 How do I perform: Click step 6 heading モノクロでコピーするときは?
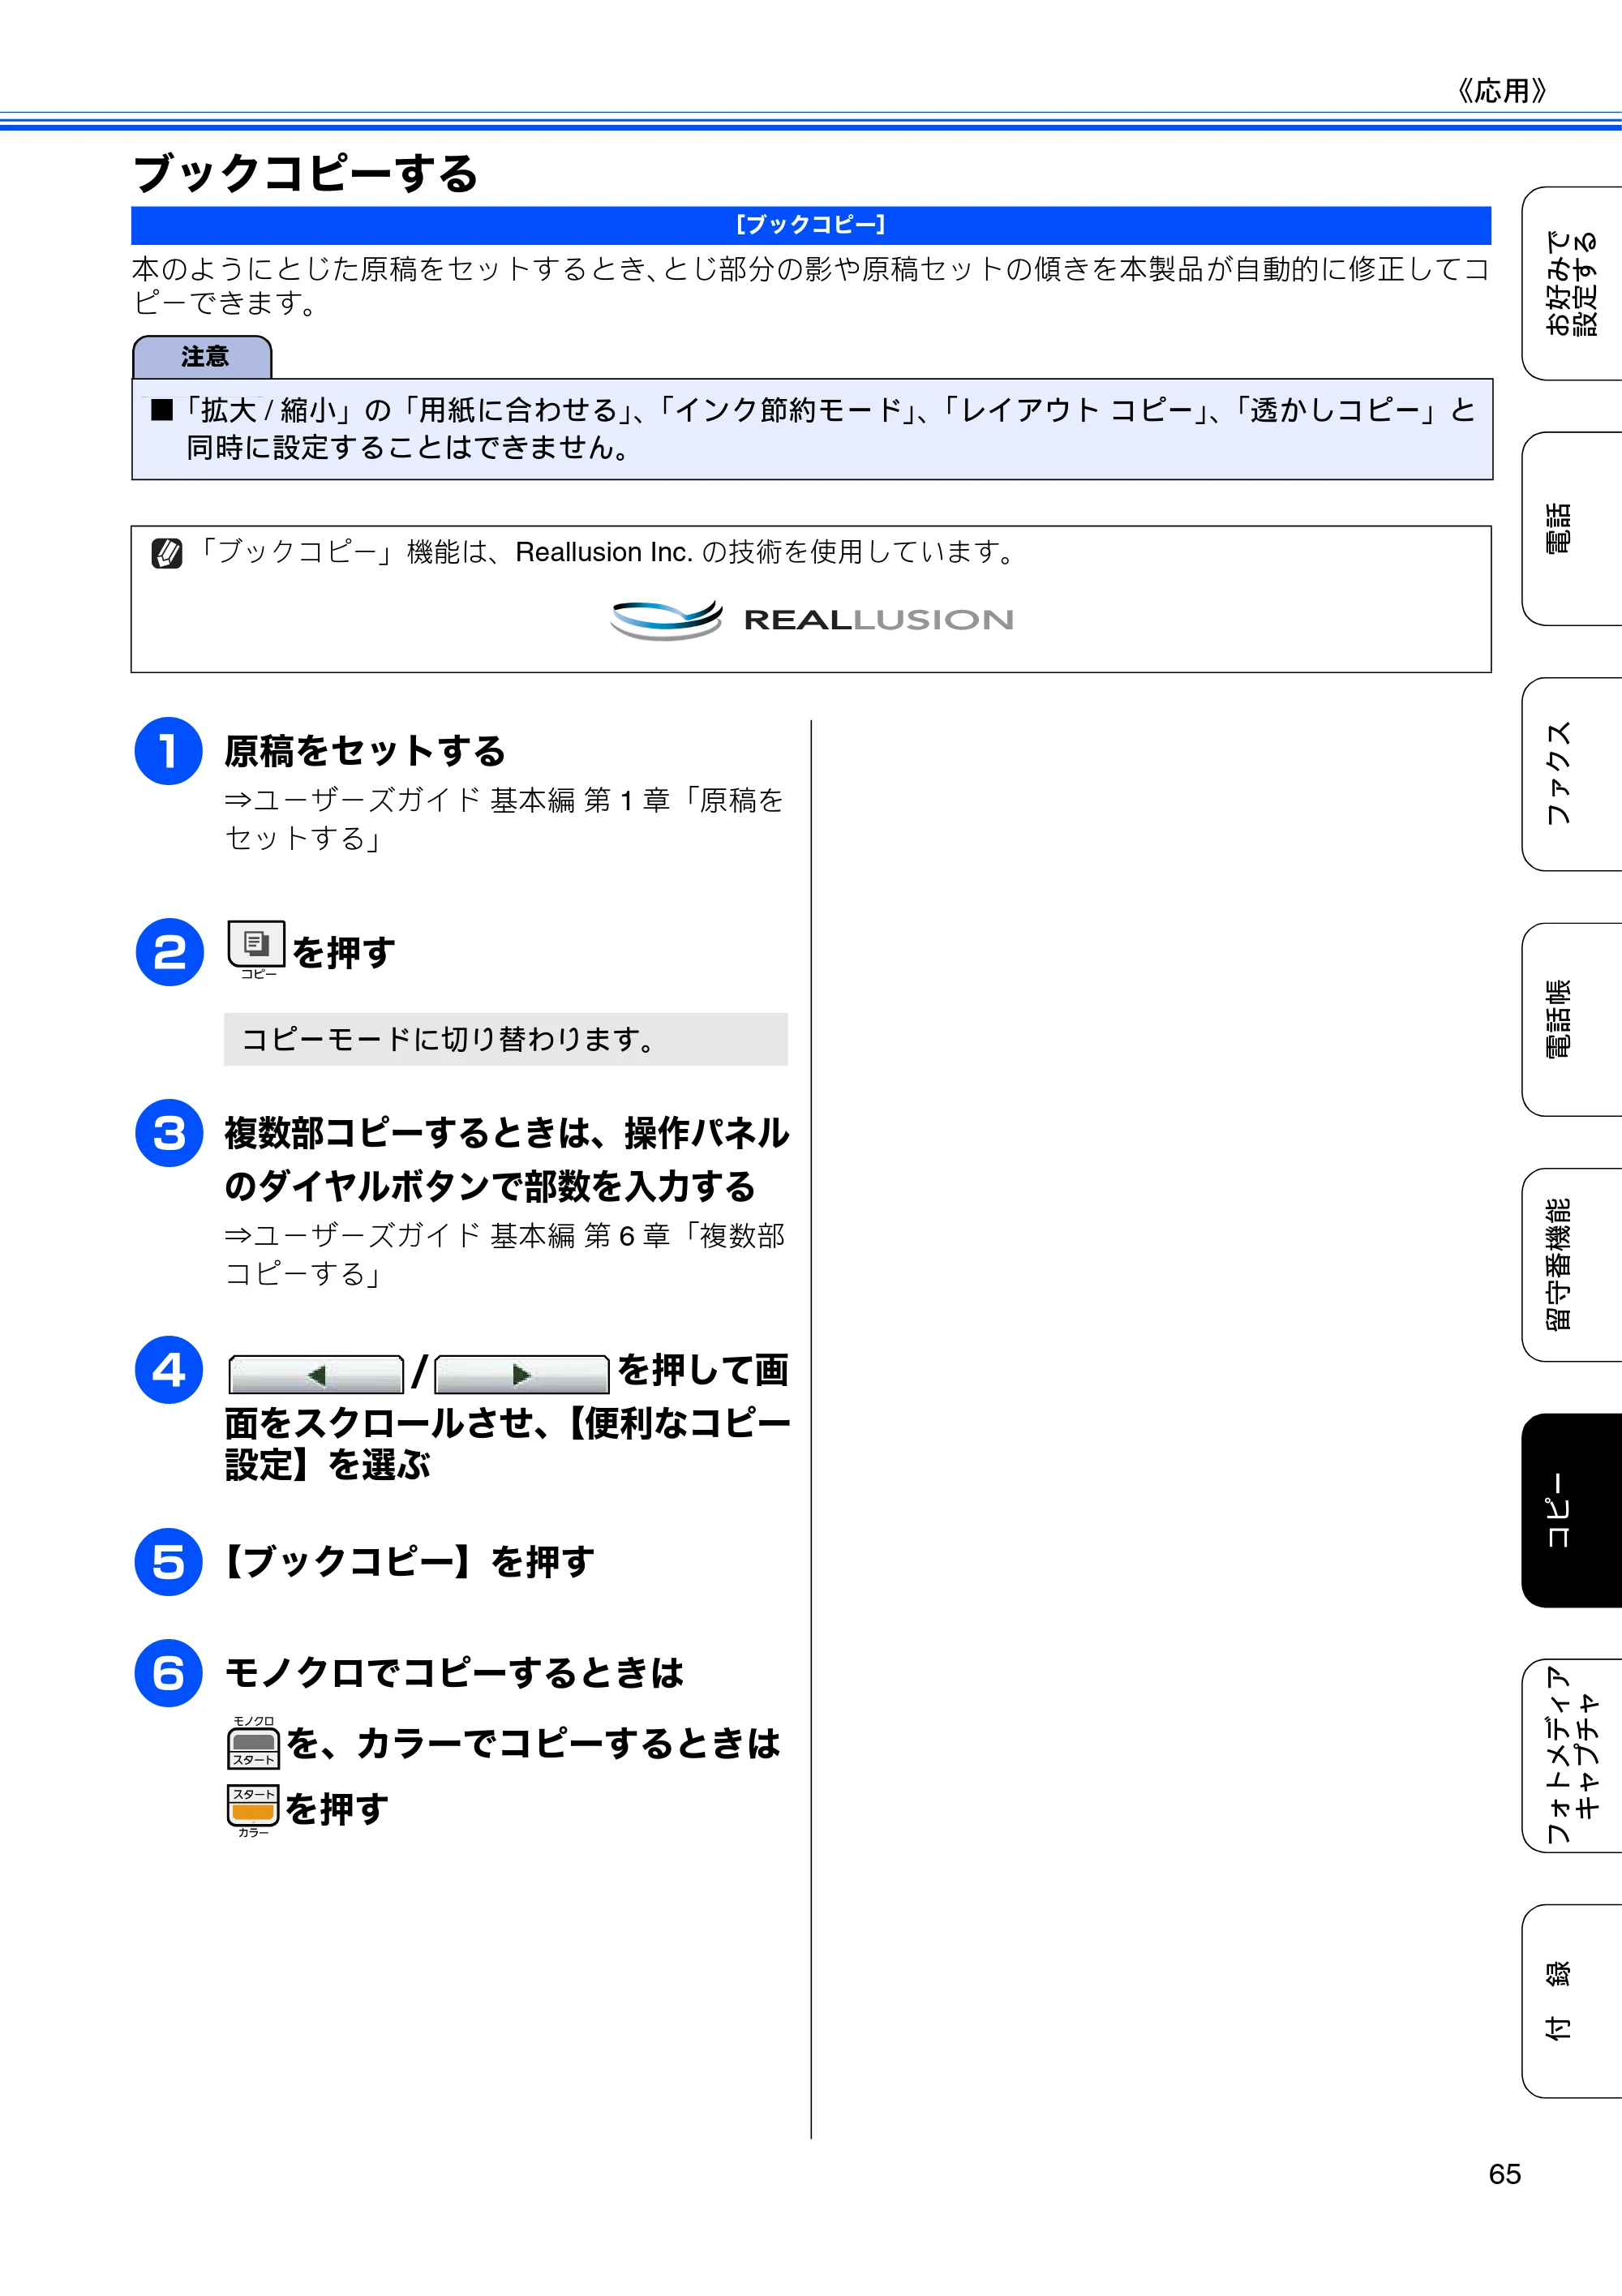pos(454,1672)
